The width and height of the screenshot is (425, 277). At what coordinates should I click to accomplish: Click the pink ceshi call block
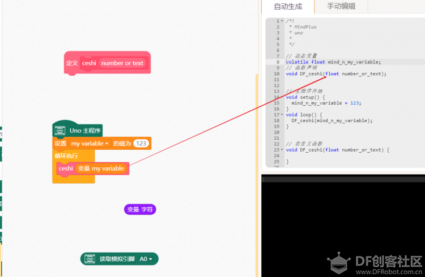66,168
